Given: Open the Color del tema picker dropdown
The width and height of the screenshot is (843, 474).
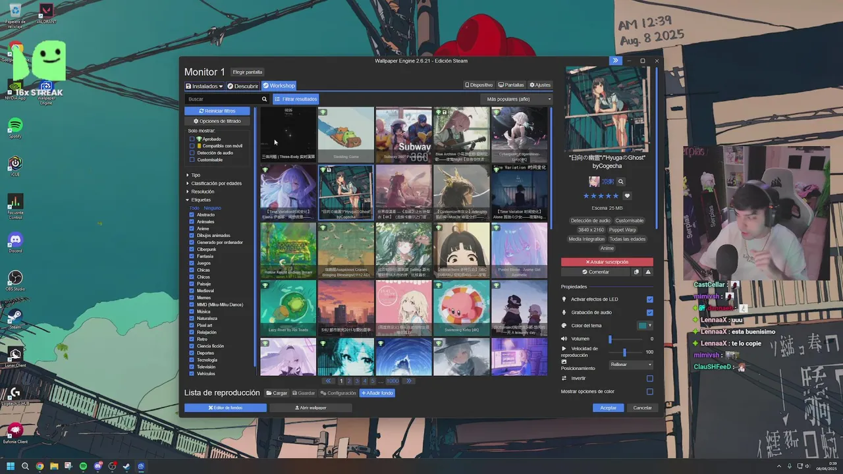Looking at the screenshot, I should 650,325.
